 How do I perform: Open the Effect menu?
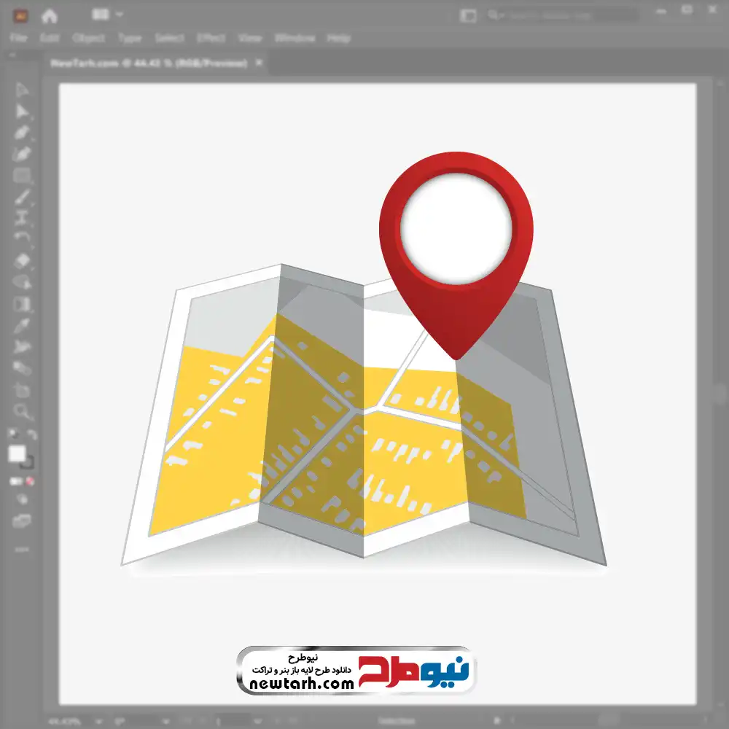[211, 38]
